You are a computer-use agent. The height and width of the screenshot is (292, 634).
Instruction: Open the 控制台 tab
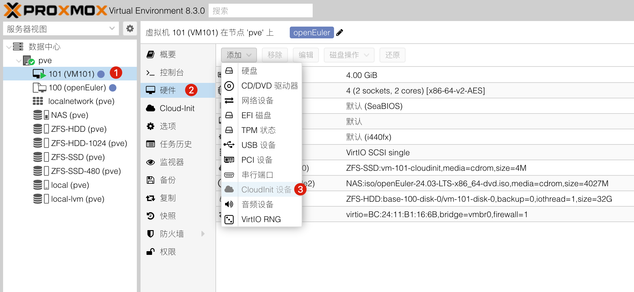[178, 72]
